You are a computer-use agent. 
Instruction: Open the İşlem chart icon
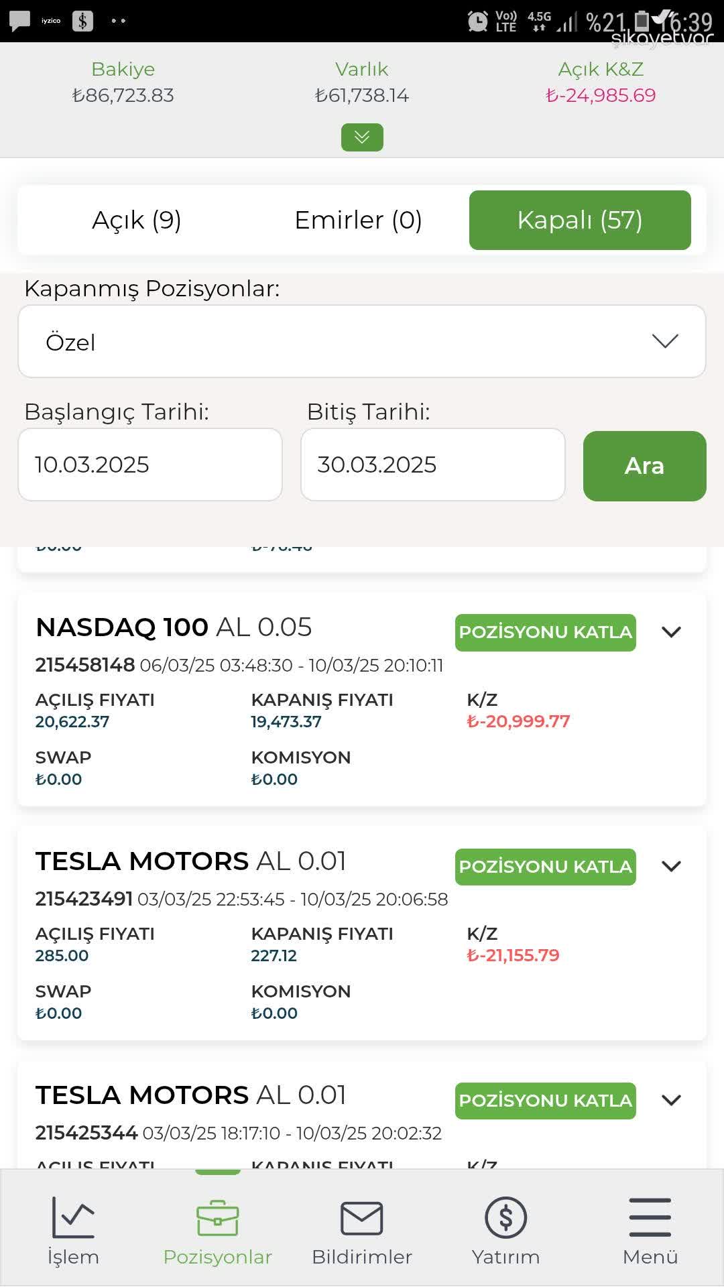tap(73, 1217)
